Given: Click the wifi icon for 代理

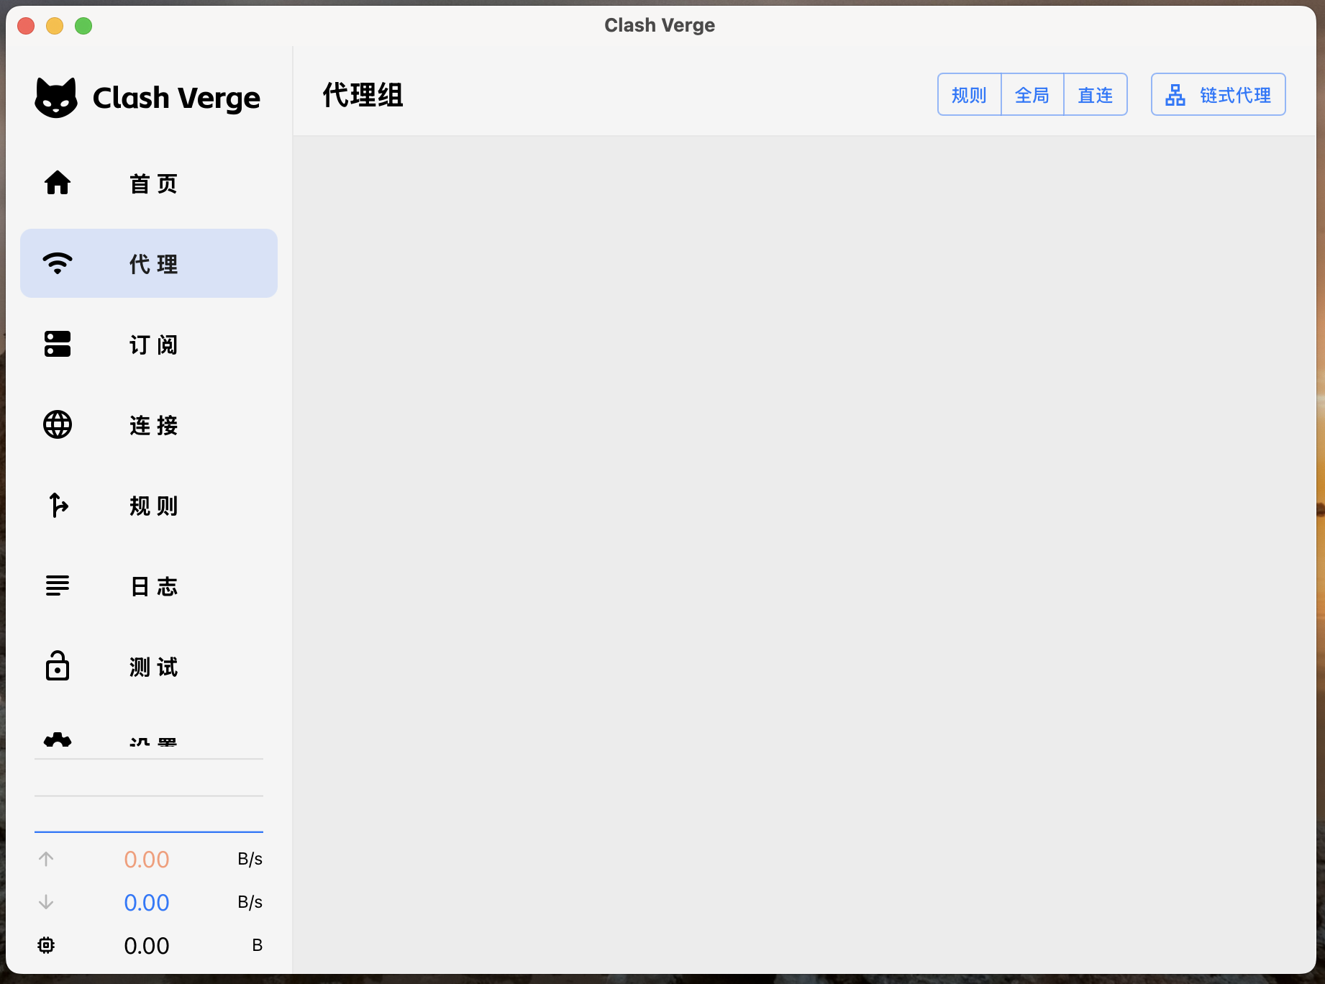Looking at the screenshot, I should click(58, 263).
